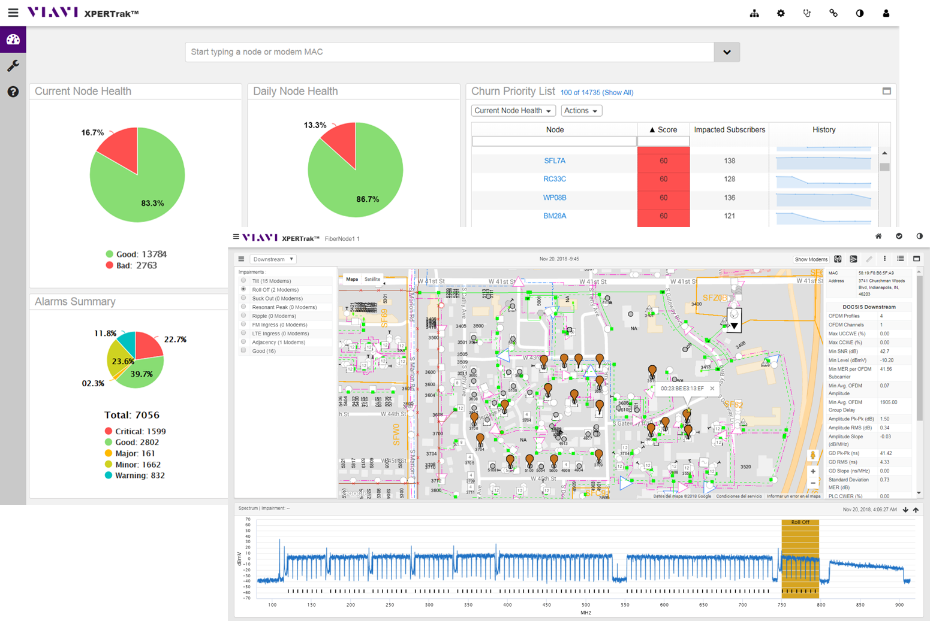Select the Adjacency (1 Modems) radio
The image size is (930, 621).
click(243, 342)
